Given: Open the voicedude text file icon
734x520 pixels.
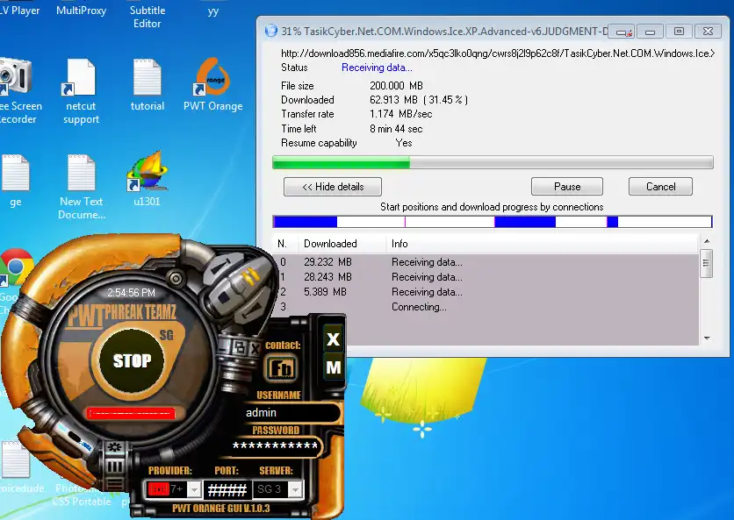Looking at the screenshot, I should click(x=17, y=467).
